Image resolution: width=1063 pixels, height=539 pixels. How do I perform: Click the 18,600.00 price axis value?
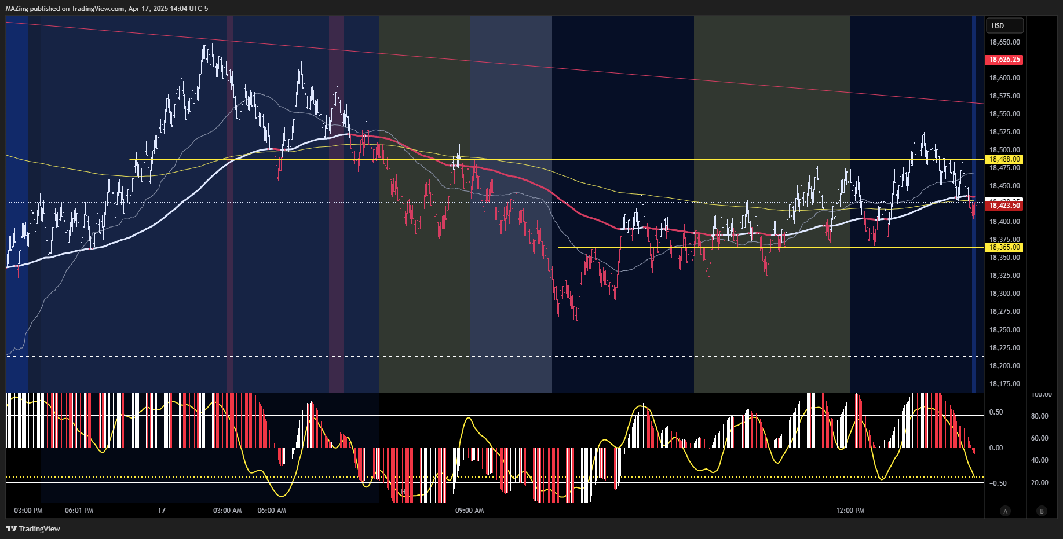click(x=1004, y=78)
